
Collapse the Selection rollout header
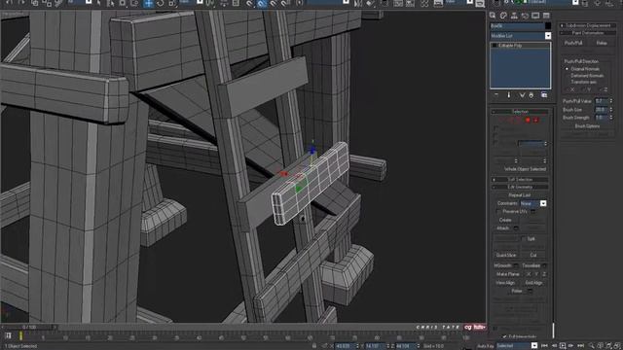point(520,112)
